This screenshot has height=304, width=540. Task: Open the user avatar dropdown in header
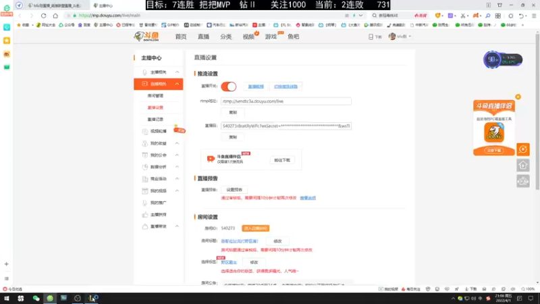400,36
